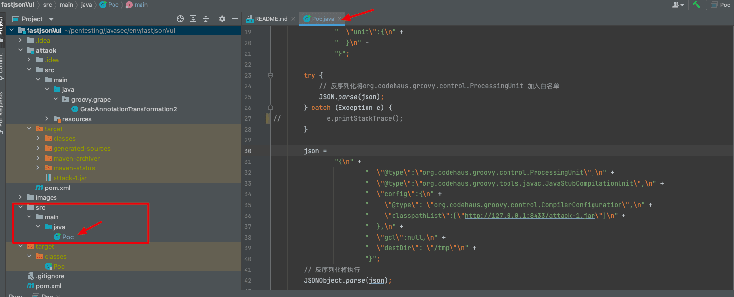The image size is (734, 297).
Task: Hide the Project tool window with minus icon
Action: [x=235, y=19]
